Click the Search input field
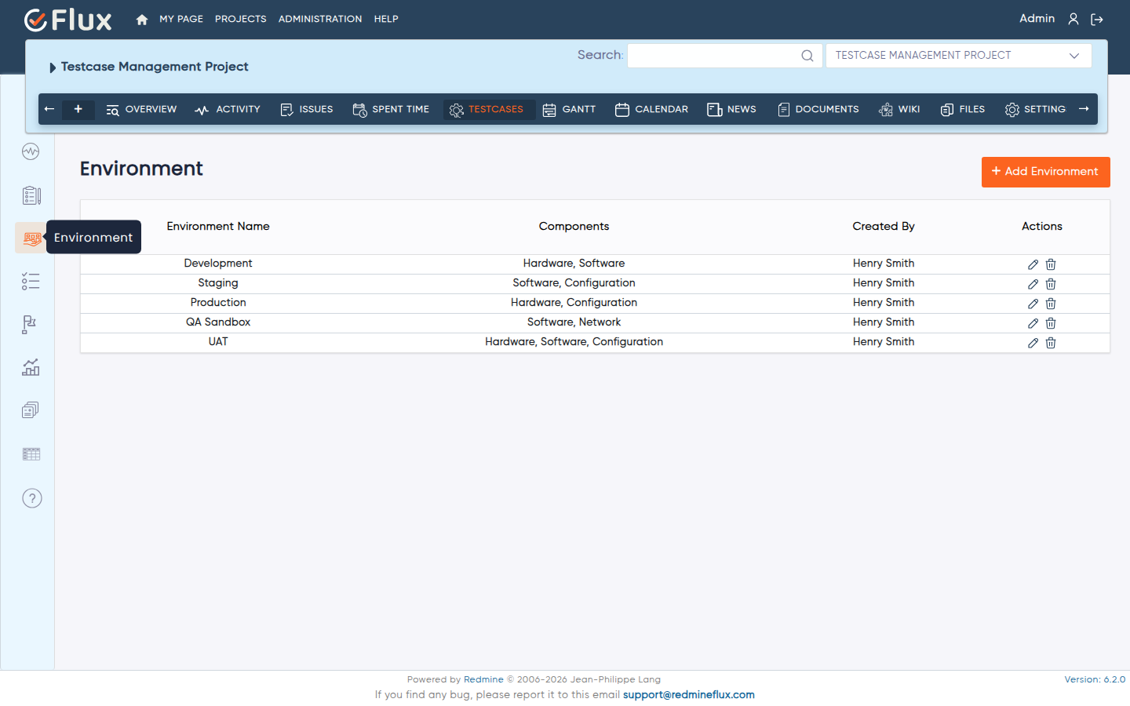This screenshot has height=706, width=1130. pos(714,56)
